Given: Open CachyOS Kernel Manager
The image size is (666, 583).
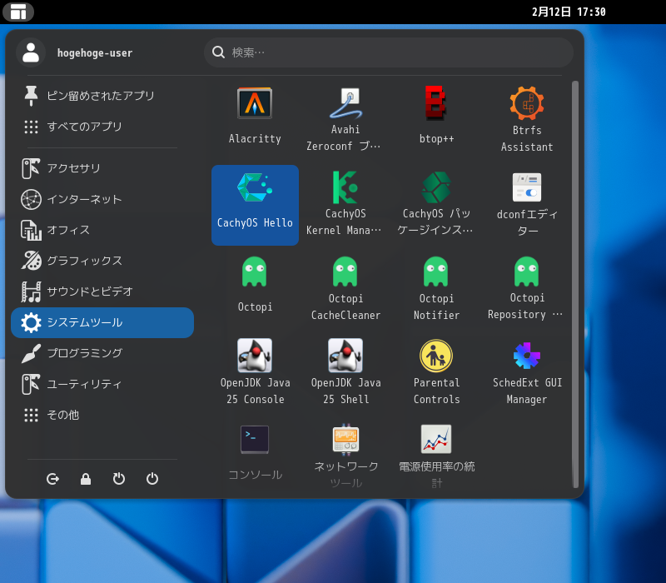Looking at the screenshot, I should point(345,205).
